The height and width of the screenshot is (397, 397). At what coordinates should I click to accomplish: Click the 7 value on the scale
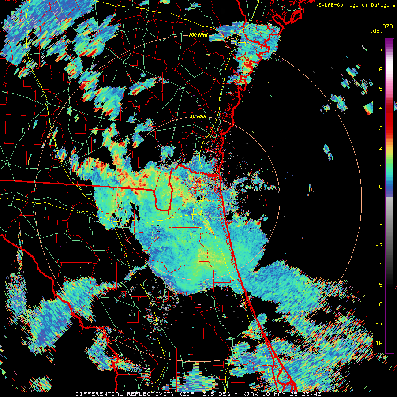pos(381,49)
